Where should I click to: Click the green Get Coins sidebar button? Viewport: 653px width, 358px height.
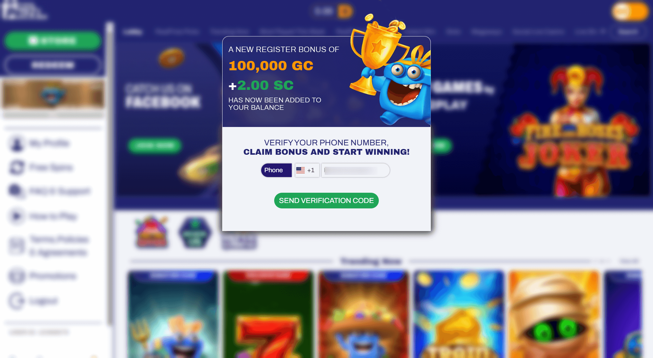[x=53, y=40]
